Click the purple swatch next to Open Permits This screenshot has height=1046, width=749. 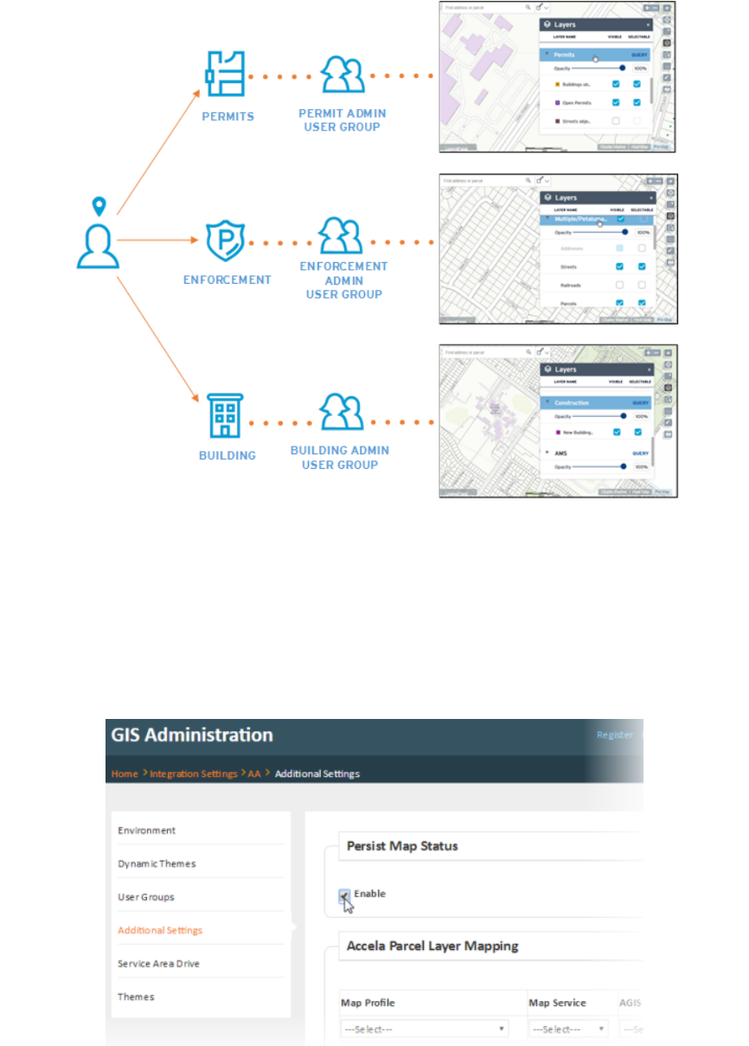556,102
